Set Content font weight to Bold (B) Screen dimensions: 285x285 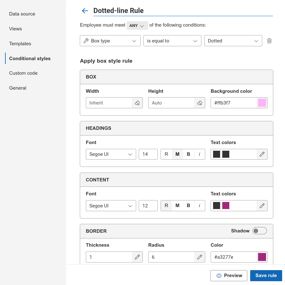tap(188, 206)
